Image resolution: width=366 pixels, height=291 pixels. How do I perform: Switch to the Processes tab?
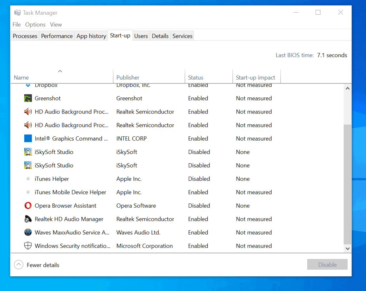pyautogui.click(x=24, y=35)
